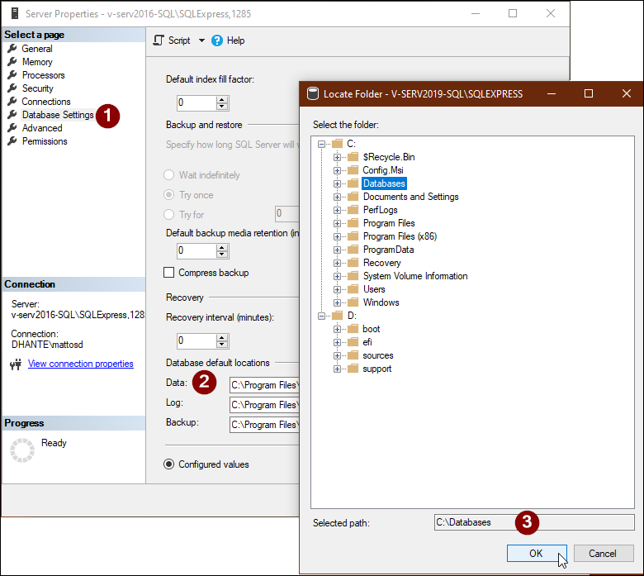Expand the Program Files folder

337,223
